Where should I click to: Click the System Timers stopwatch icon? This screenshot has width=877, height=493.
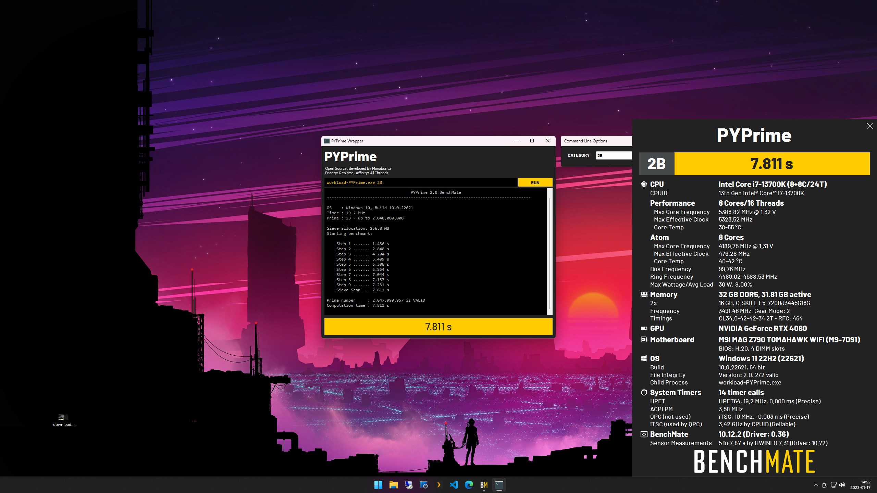click(644, 392)
